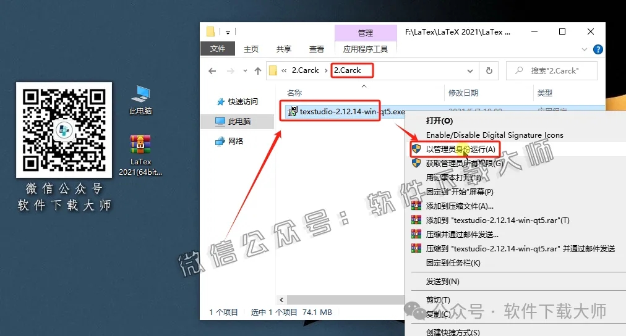Viewport: 626px width, 336px height.
Task: Open the 发送到(N) submenu
Action: pyautogui.click(x=443, y=282)
